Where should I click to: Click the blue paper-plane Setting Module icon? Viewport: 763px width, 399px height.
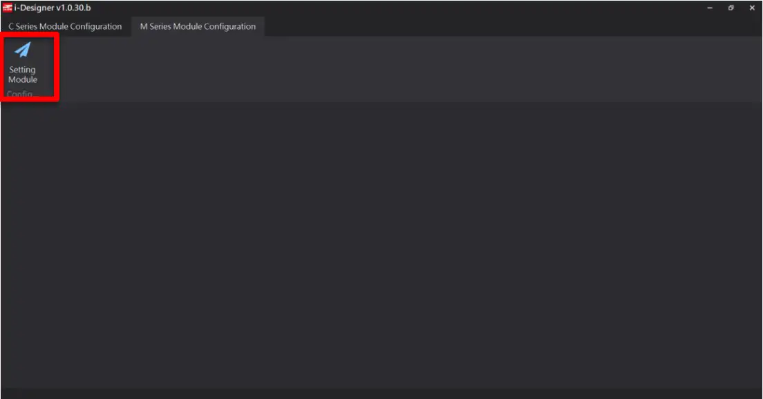tap(23, 50)
